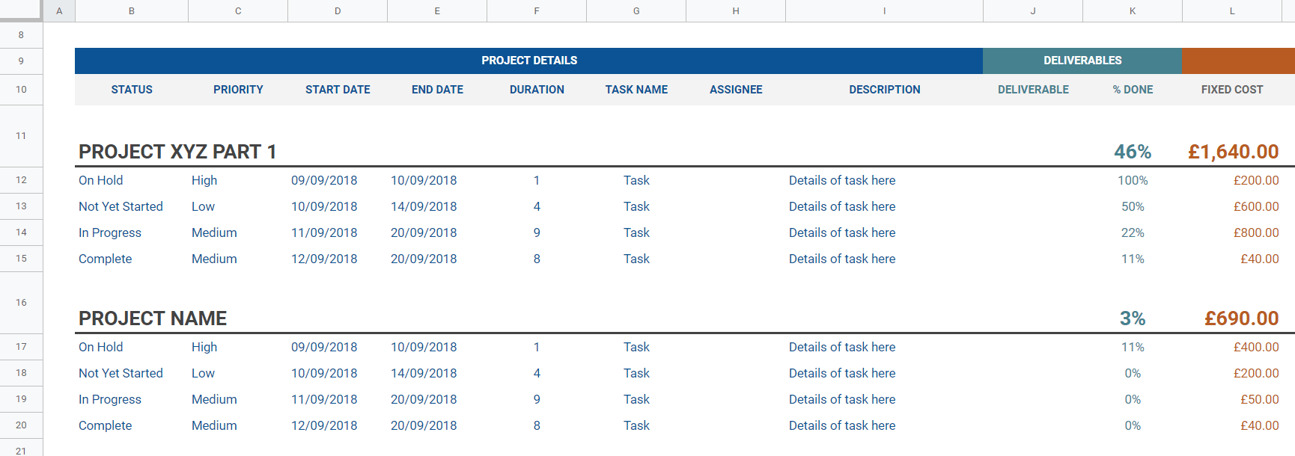The width and height of the screenshot is (1295, 456).
Task: Select the FIXED COST header cell
Action: [1232, 90]
